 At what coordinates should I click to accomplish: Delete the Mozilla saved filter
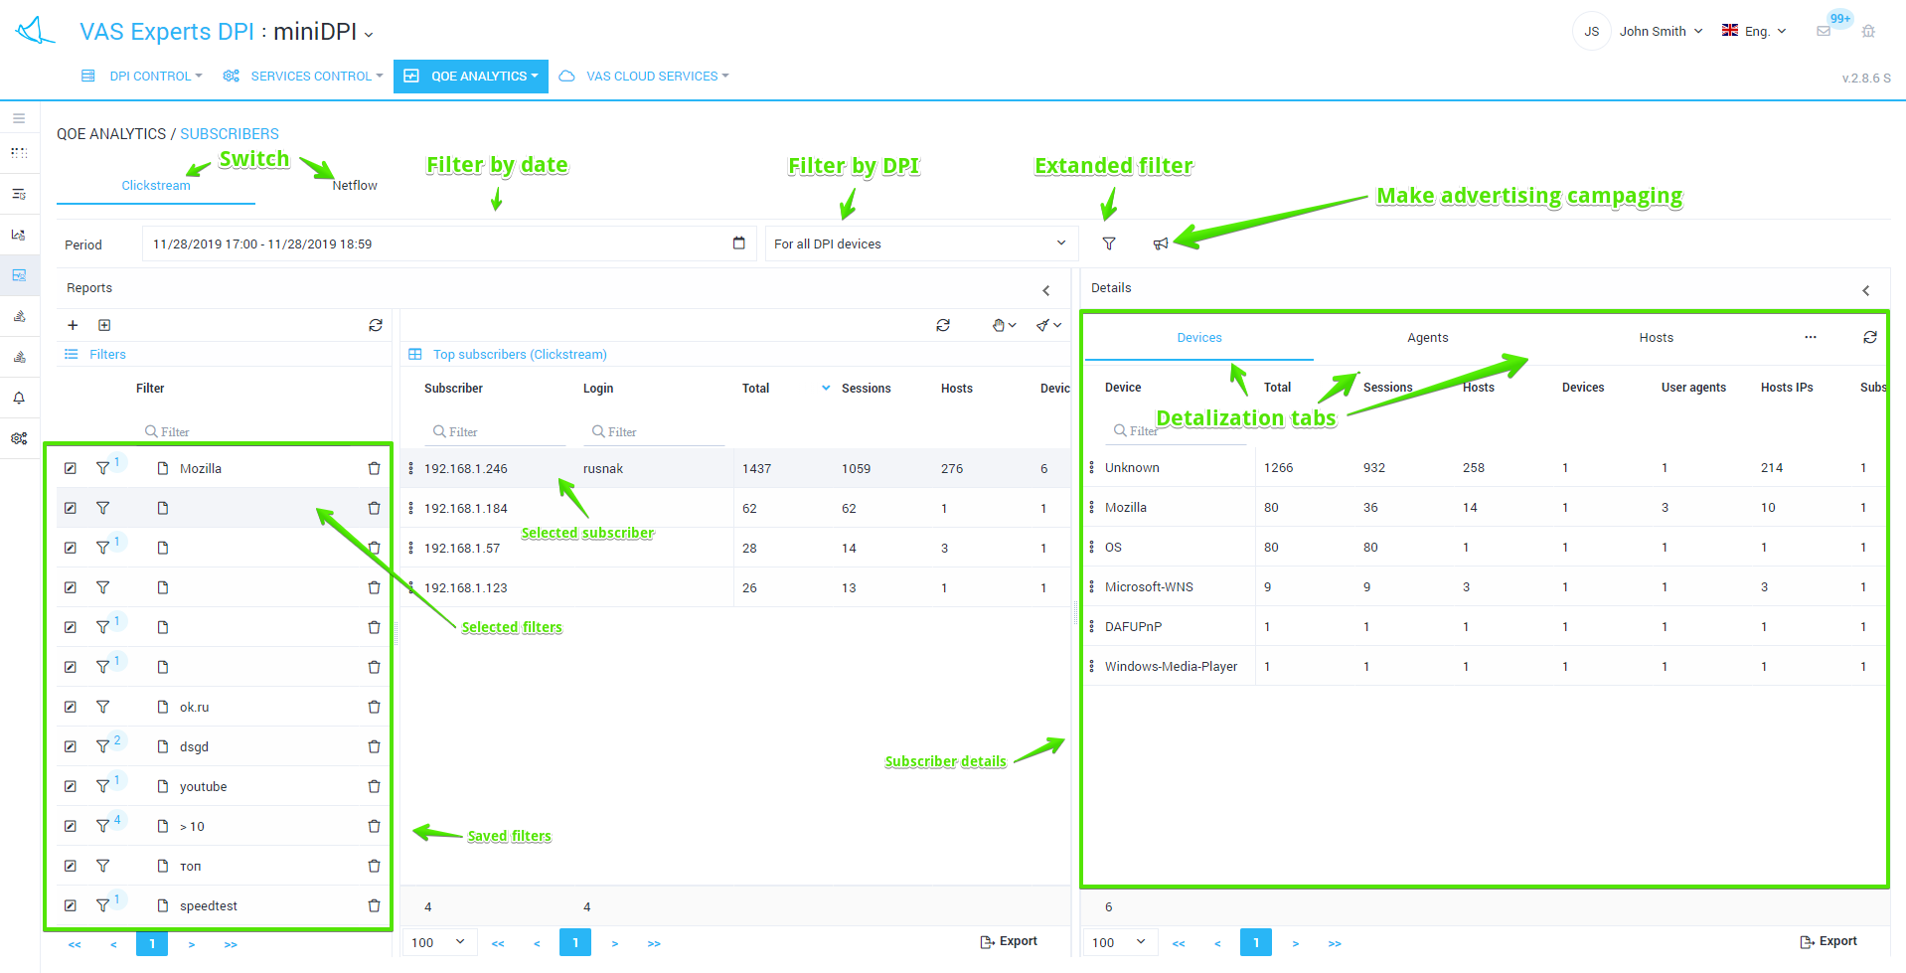tap(374, 469)
